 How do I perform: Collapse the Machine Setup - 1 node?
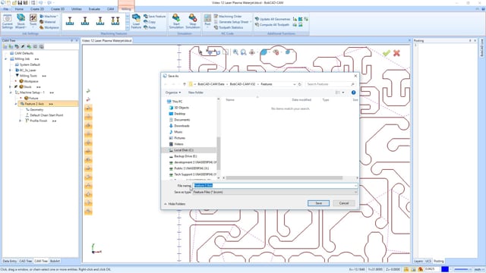point(11,93)
